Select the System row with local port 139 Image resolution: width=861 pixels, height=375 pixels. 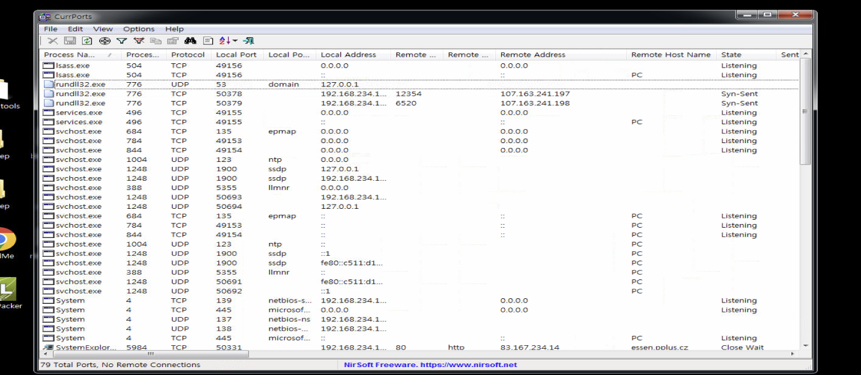tap(420, 301)
